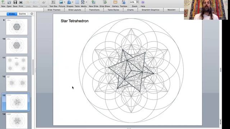Click the star tetrahedron diagram image
The width and height of the screenshot is (230, 129).
tap(131, 71)
